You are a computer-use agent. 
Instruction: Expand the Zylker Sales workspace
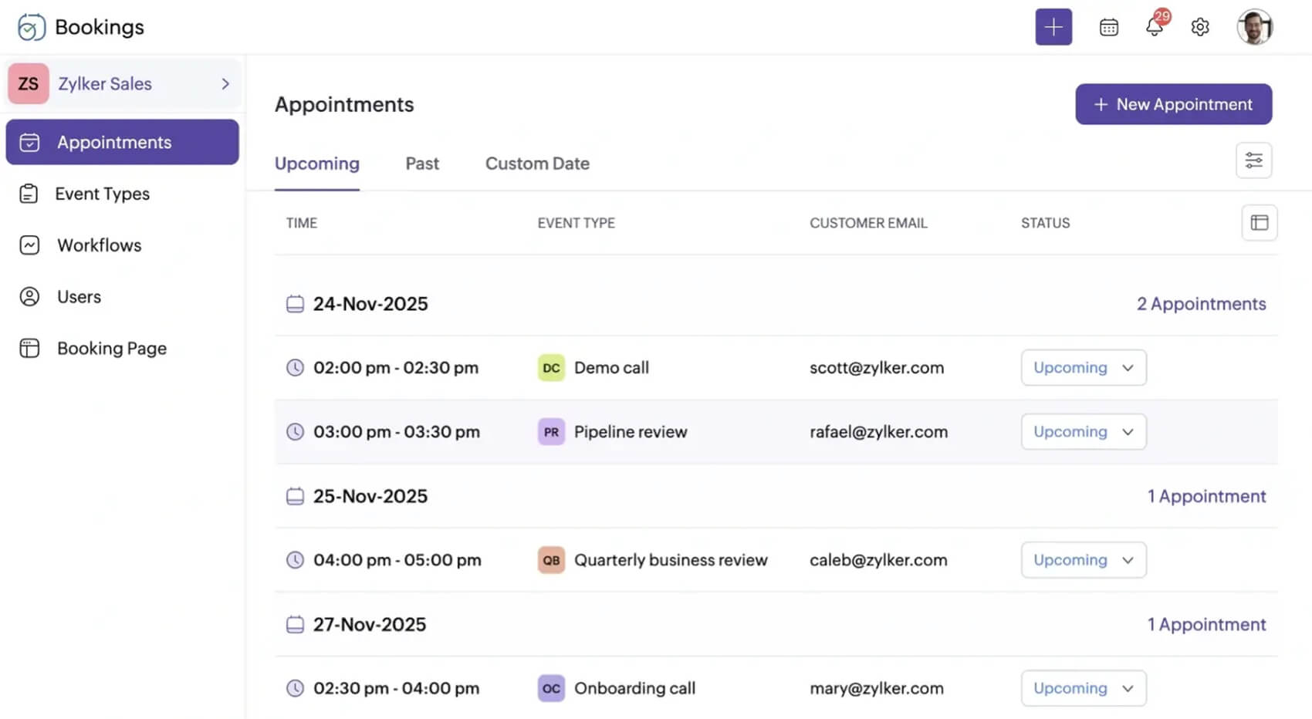pyautogui.click(x=225, y=83)
